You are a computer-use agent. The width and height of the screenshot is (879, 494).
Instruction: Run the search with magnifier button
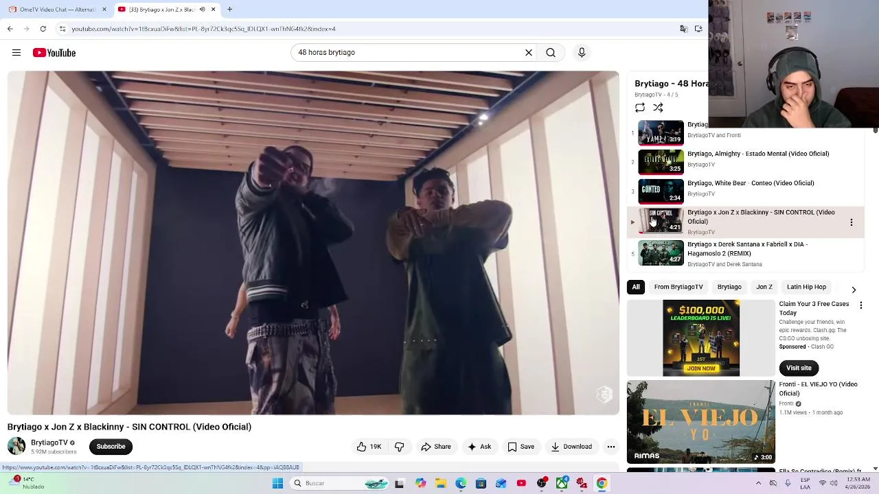[x=551, y=53]
